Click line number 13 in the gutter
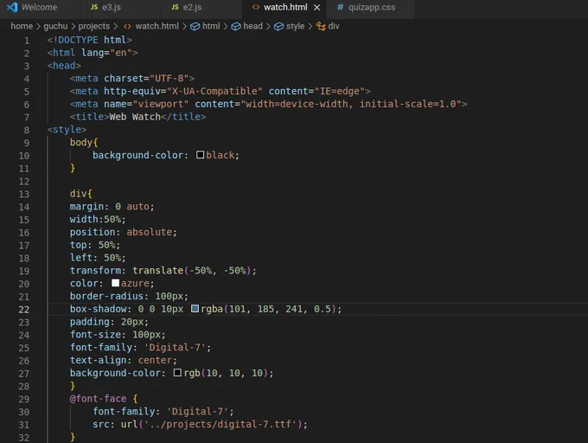 23,195
